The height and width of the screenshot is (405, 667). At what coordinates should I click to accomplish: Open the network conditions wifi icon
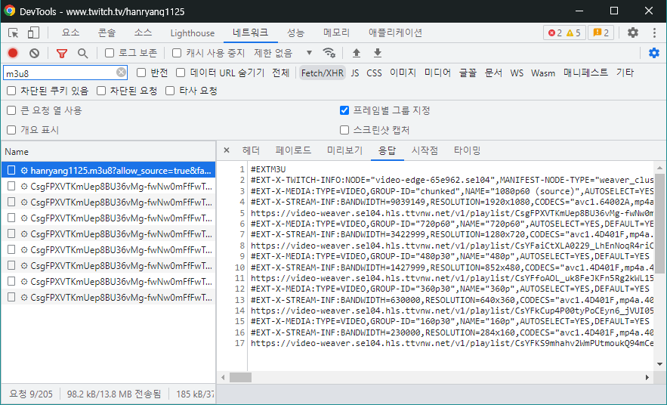coord(329,53)
